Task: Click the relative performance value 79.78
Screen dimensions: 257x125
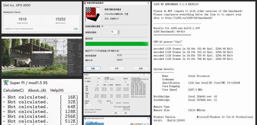Action: 133,56
